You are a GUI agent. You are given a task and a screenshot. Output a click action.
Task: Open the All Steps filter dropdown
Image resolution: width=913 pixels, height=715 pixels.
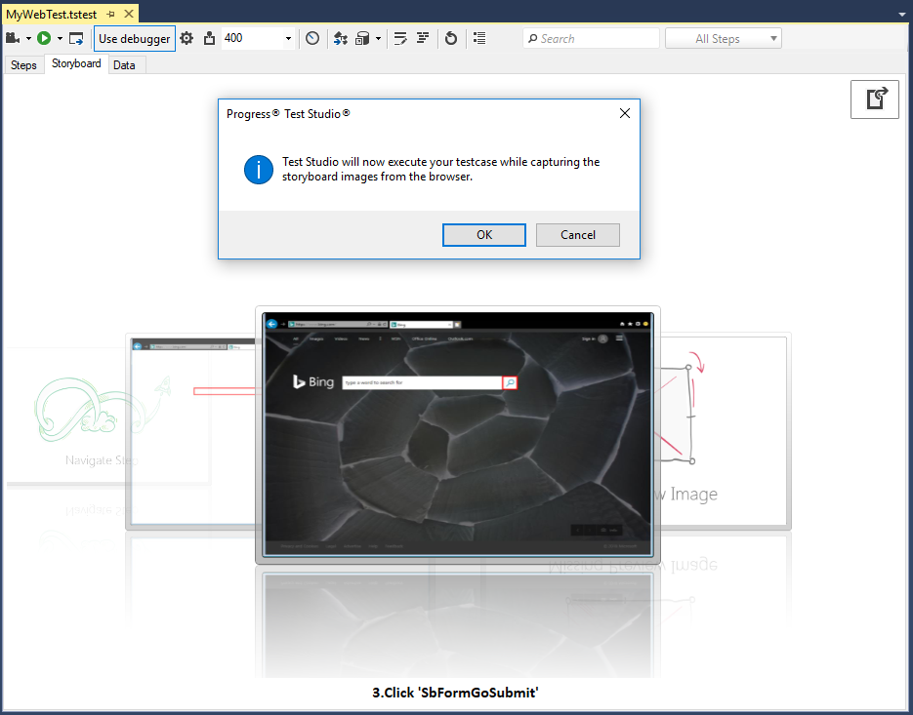click(x=724, y=38)
